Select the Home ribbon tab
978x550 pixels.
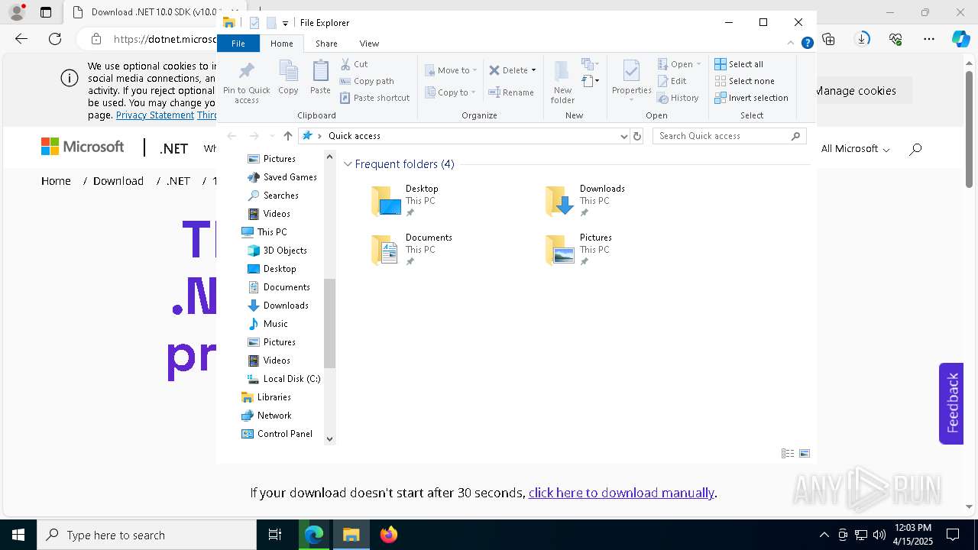(281, 44)
